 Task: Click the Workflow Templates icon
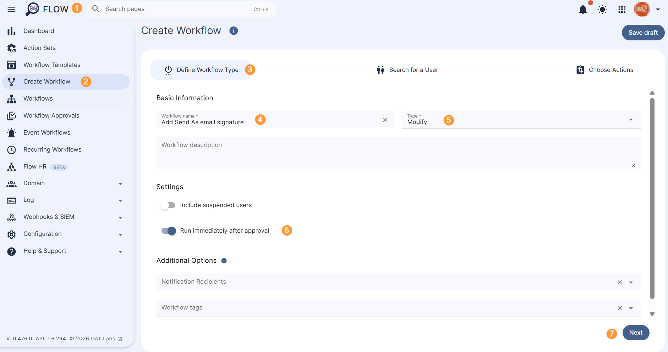[x=11, y=65]
